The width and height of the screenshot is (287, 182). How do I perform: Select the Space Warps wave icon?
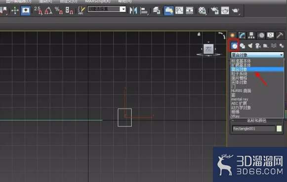274,46
